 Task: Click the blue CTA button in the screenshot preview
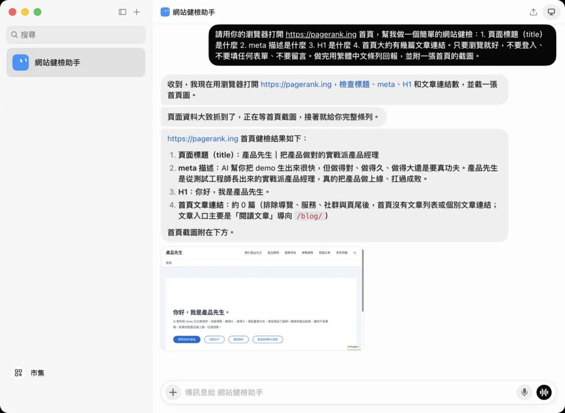point(186,340)
